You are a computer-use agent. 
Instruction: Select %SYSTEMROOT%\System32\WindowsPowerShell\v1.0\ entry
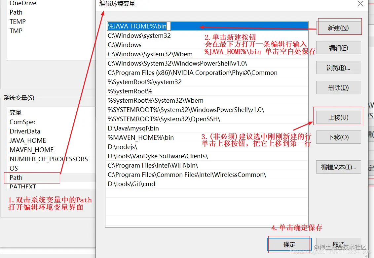tap(207, 110)
